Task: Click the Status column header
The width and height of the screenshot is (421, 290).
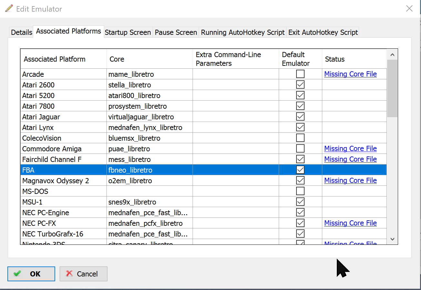Action: (354, 59)
